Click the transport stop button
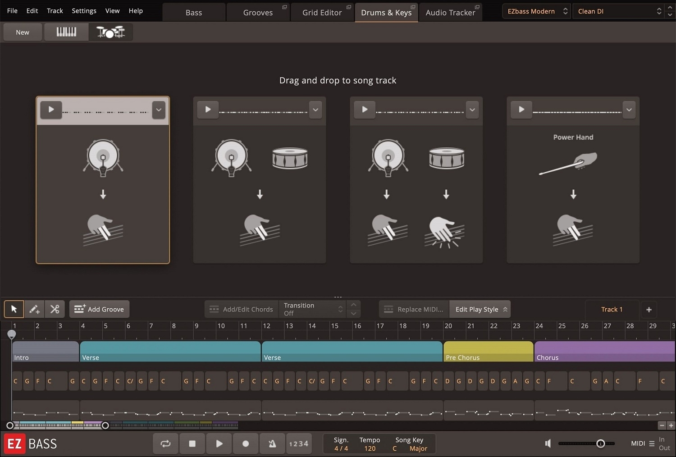This screenshot has width=676, height=457. pyautogui.click(x=192, y=443)
